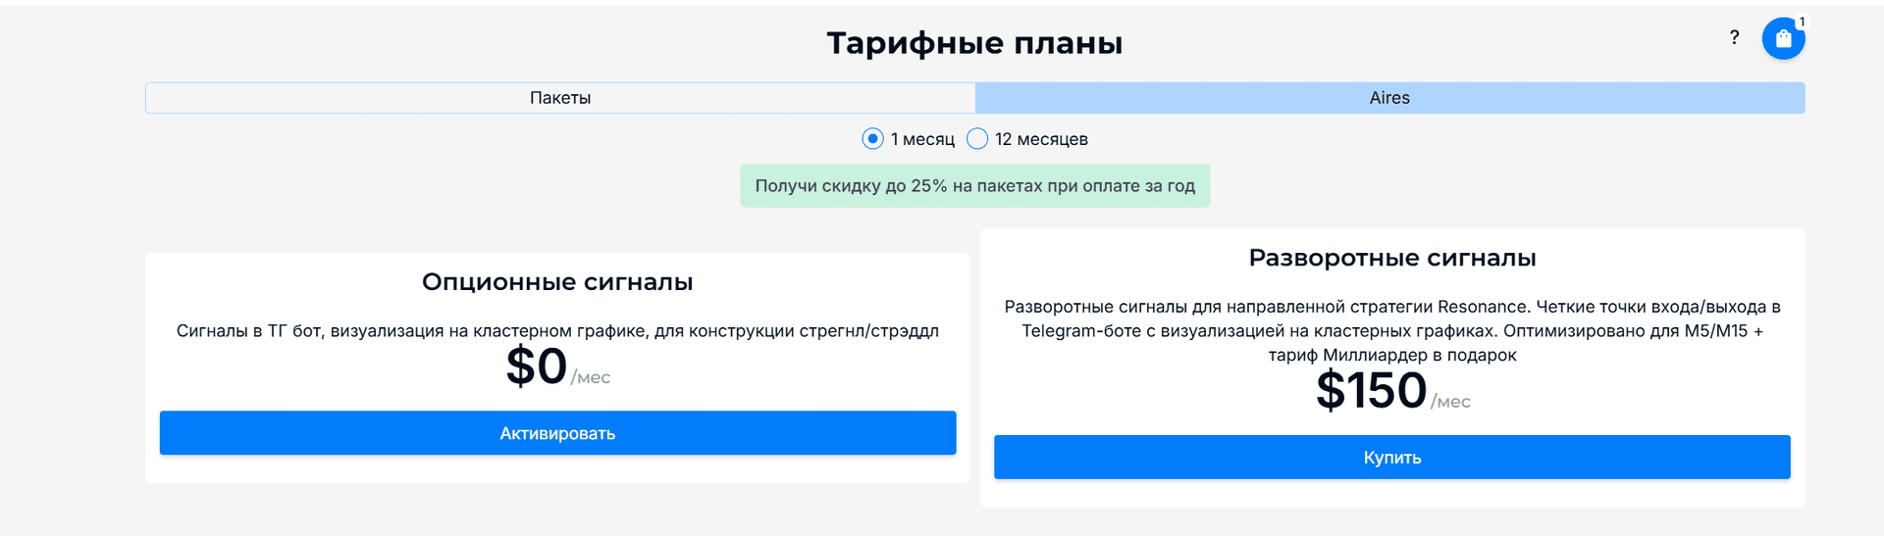Click the Опционные сигналы card title
This screenshot has height=536, width=1884.
(x=557, y=282)
